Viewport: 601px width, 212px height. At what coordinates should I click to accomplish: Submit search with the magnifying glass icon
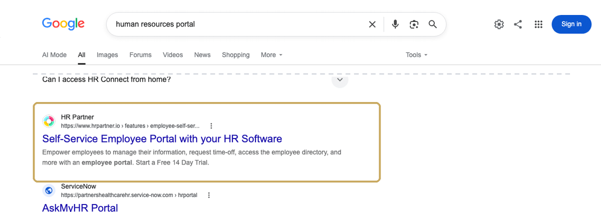tap(433, 24)
